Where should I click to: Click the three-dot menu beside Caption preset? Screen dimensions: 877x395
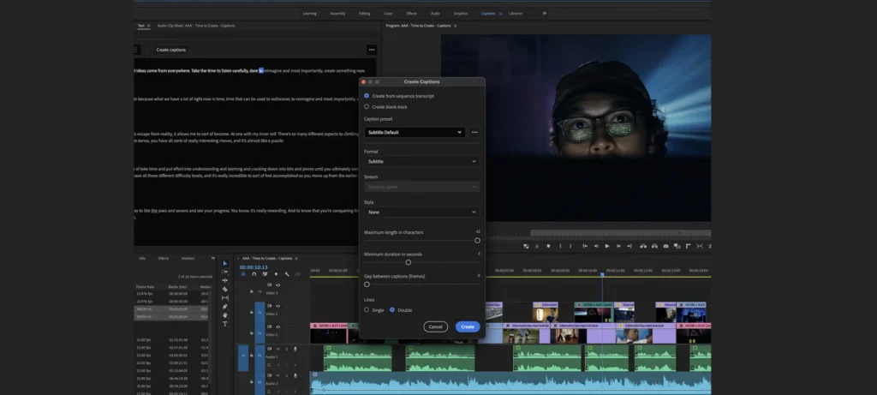[x=474, y=132]
